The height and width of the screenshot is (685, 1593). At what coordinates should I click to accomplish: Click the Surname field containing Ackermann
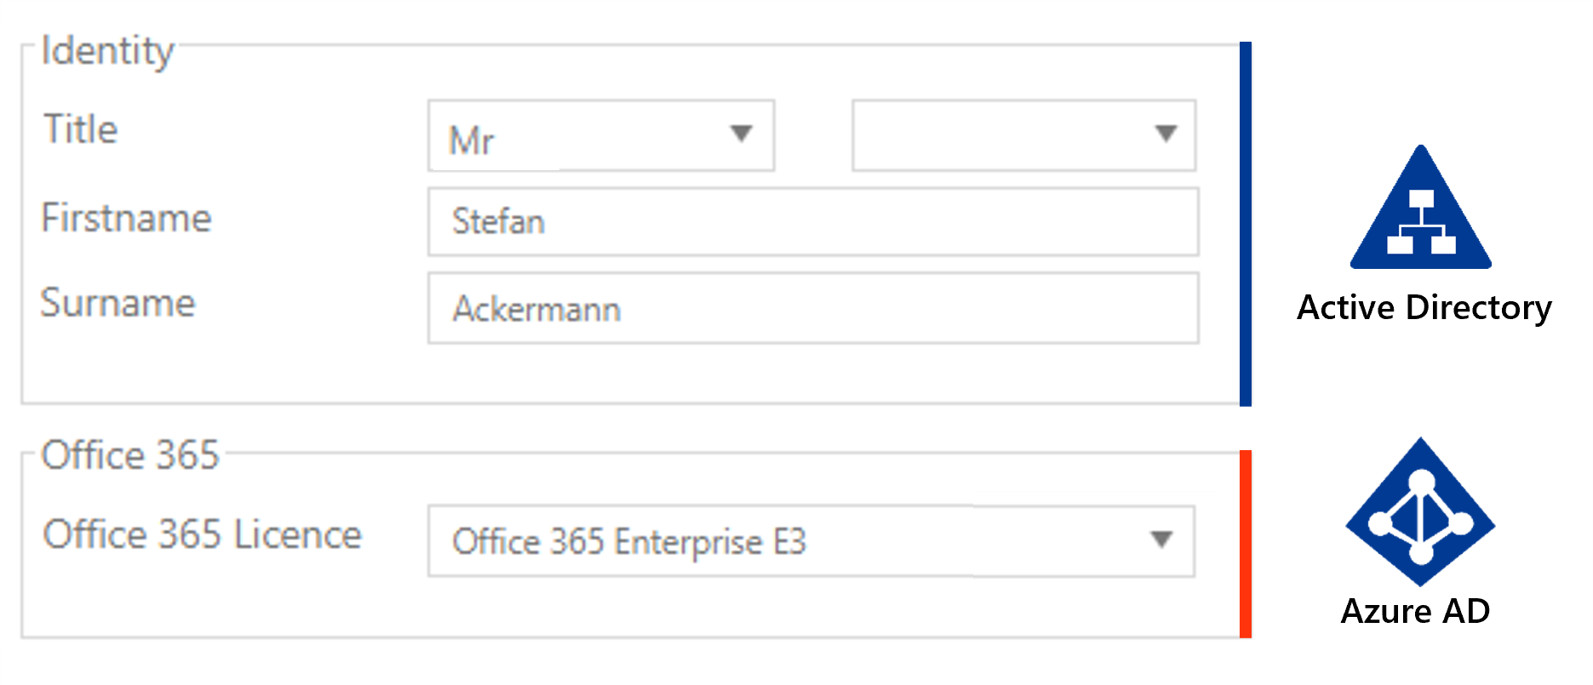coord(811,310)
